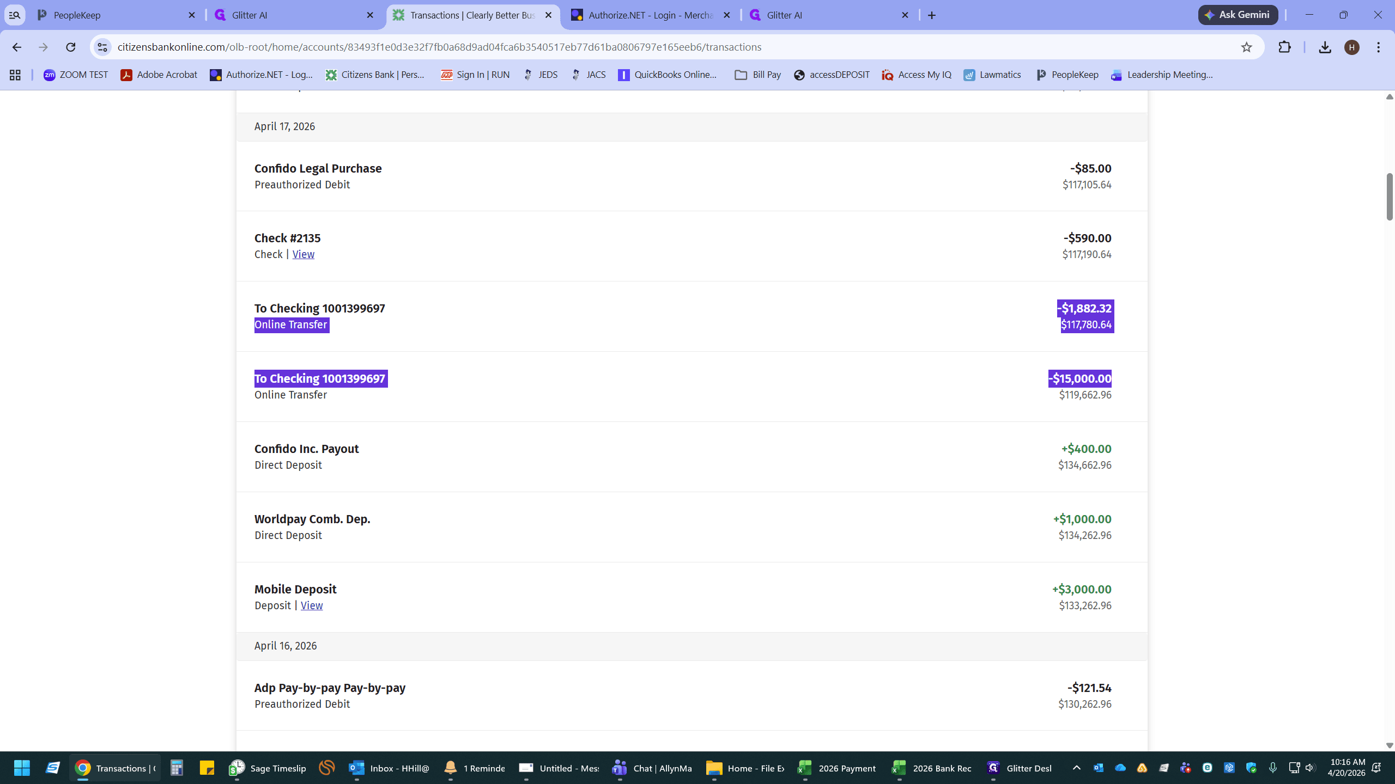
Task: Open the Bill Pay bookmarks folder
Action: 758,75
